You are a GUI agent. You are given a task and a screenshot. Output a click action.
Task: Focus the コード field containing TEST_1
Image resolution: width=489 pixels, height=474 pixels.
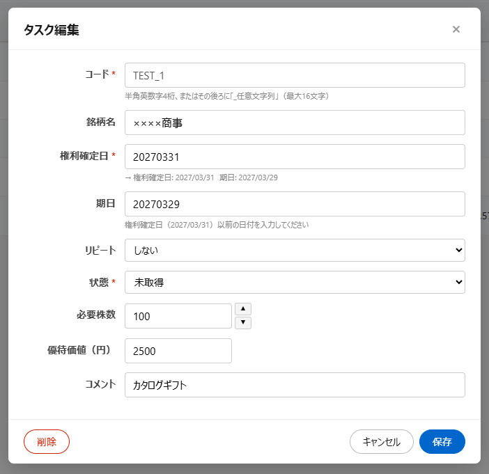294,75
